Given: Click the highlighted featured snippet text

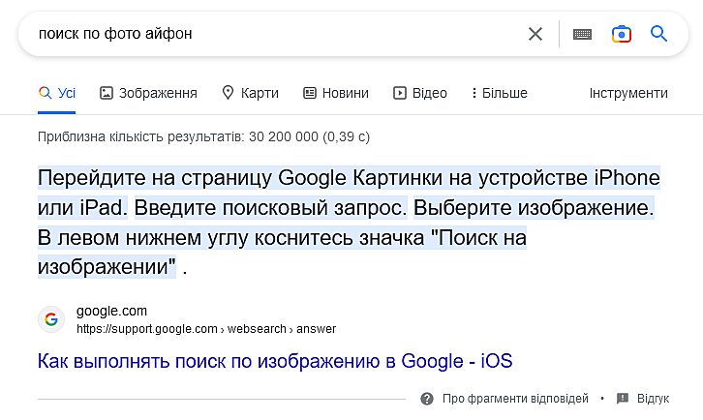Looking at the screenshot, I should point(348,223).
